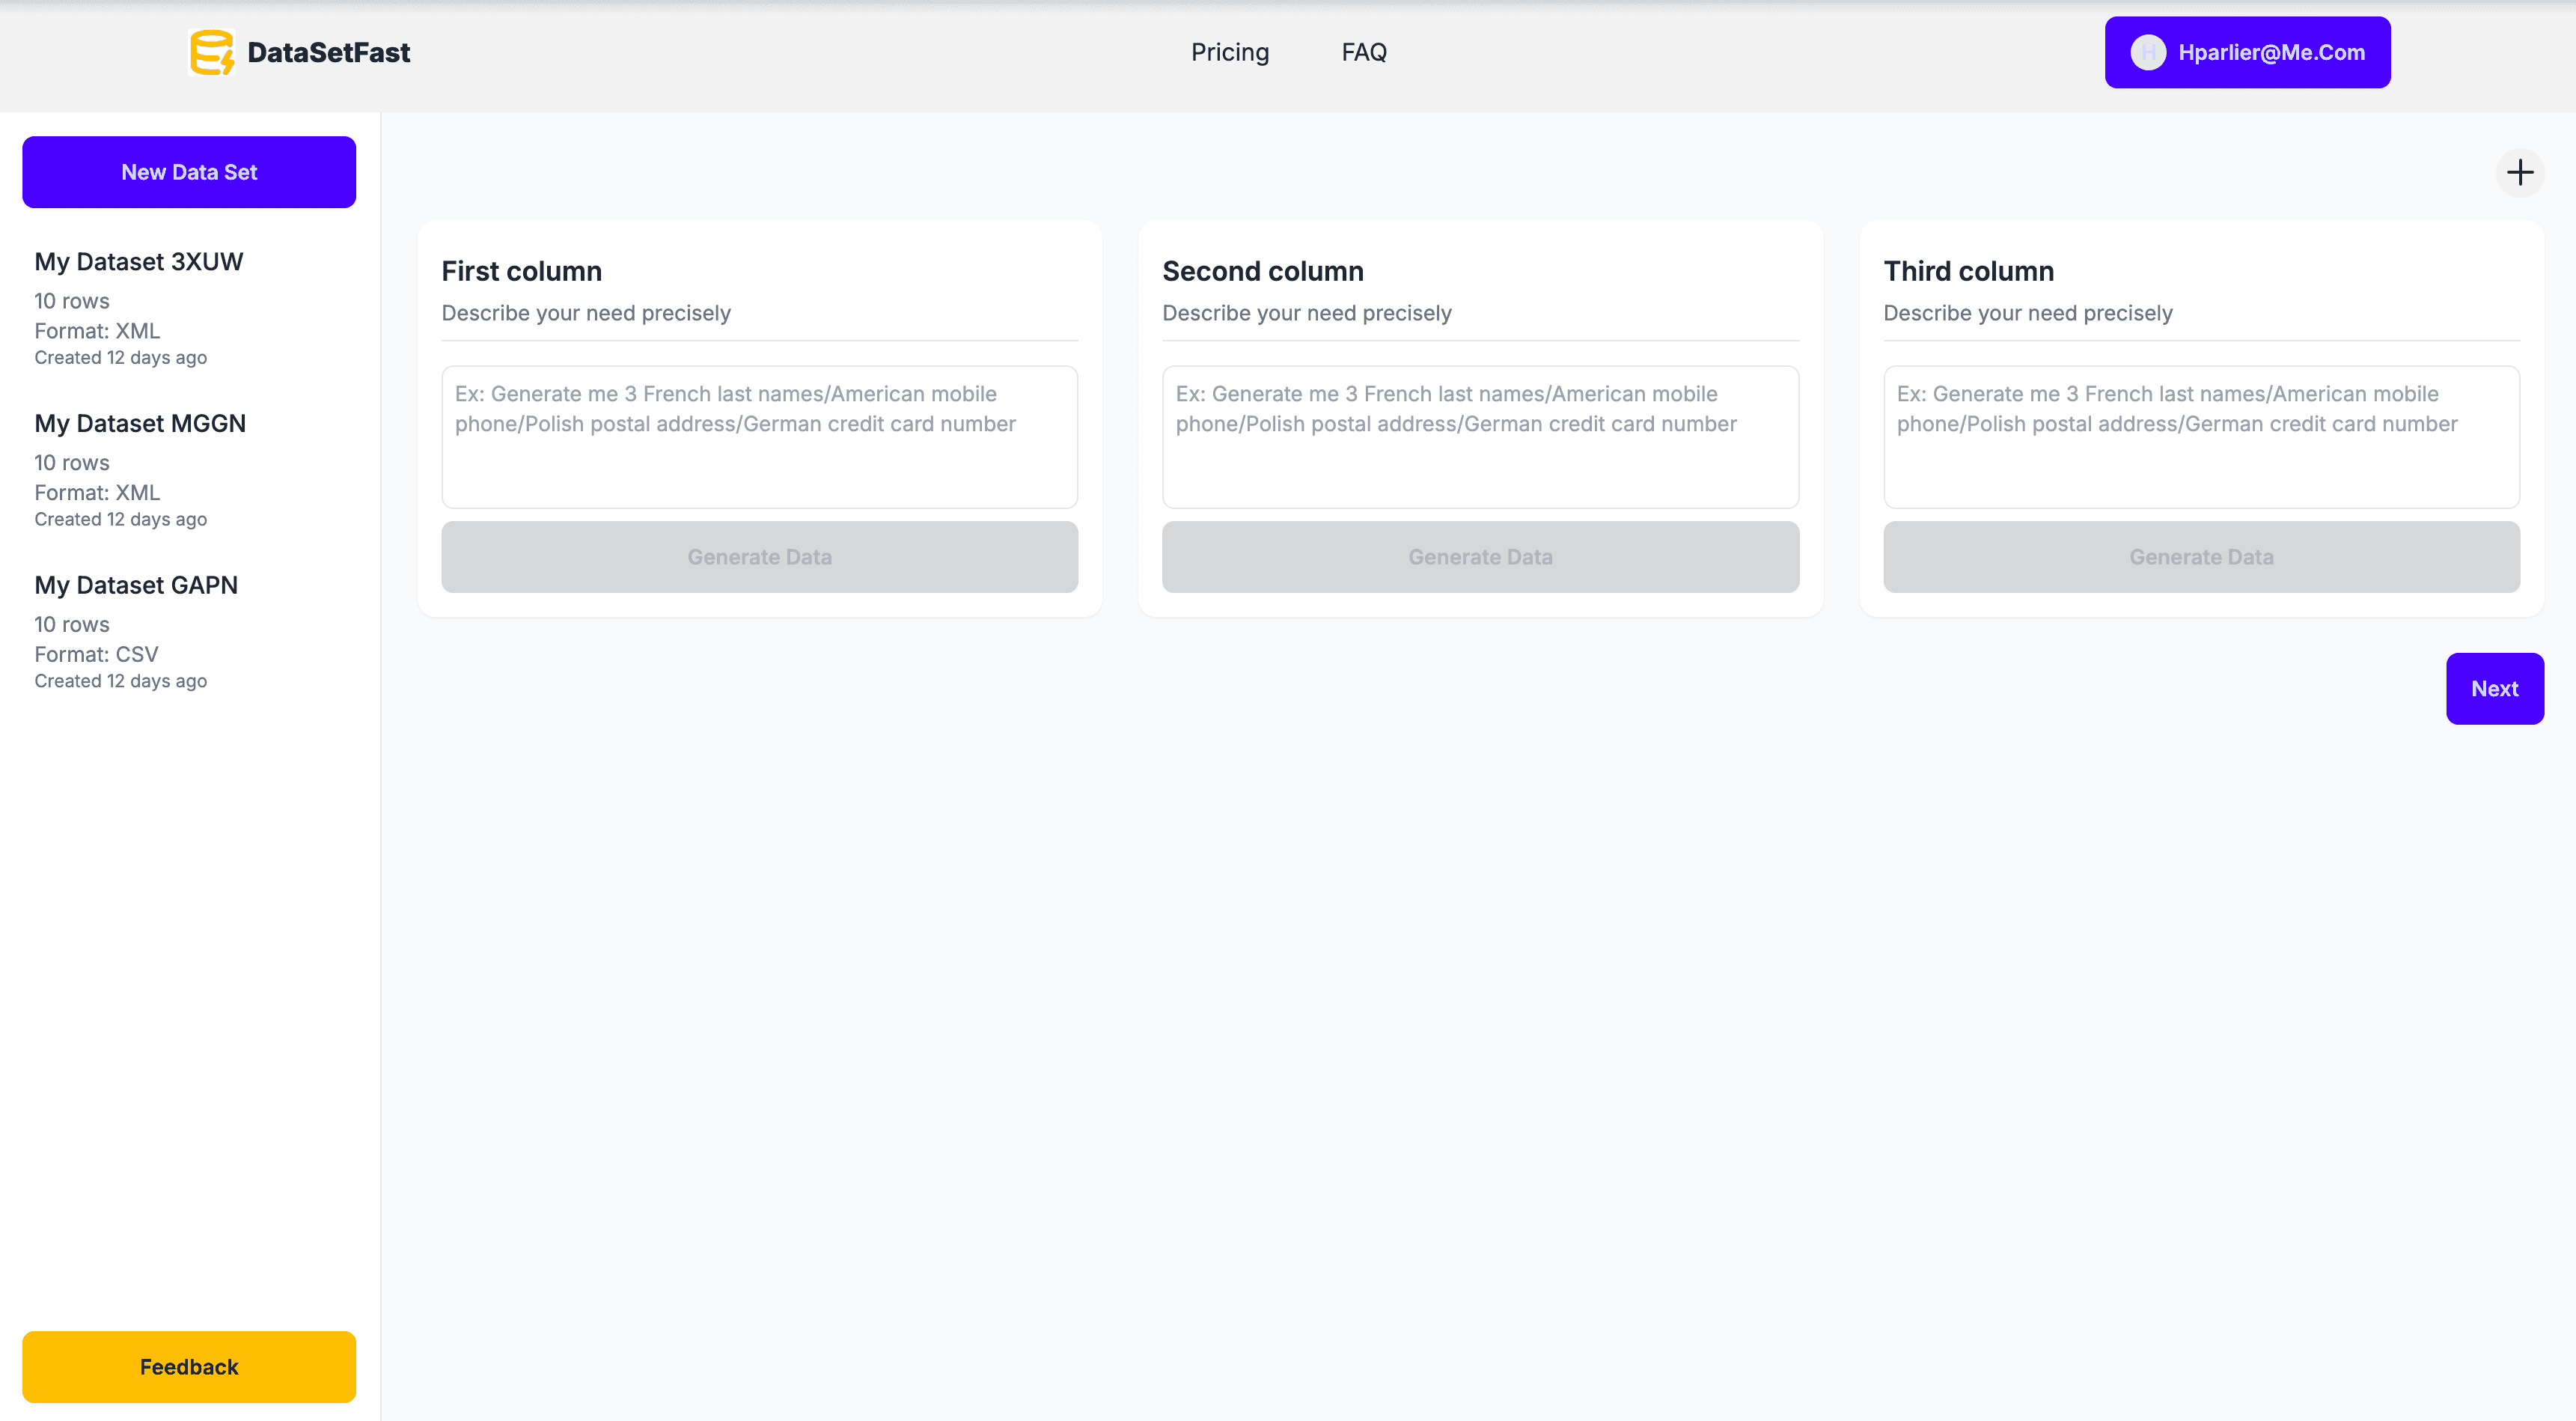This screenshot has height=1421, width=2576.
Task: Open the Pricing page
Action: [1229, 52]
